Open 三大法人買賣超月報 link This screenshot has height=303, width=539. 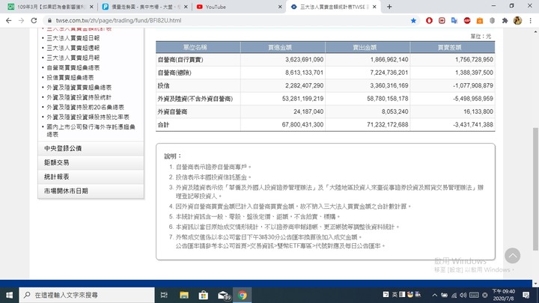(73, 58)
